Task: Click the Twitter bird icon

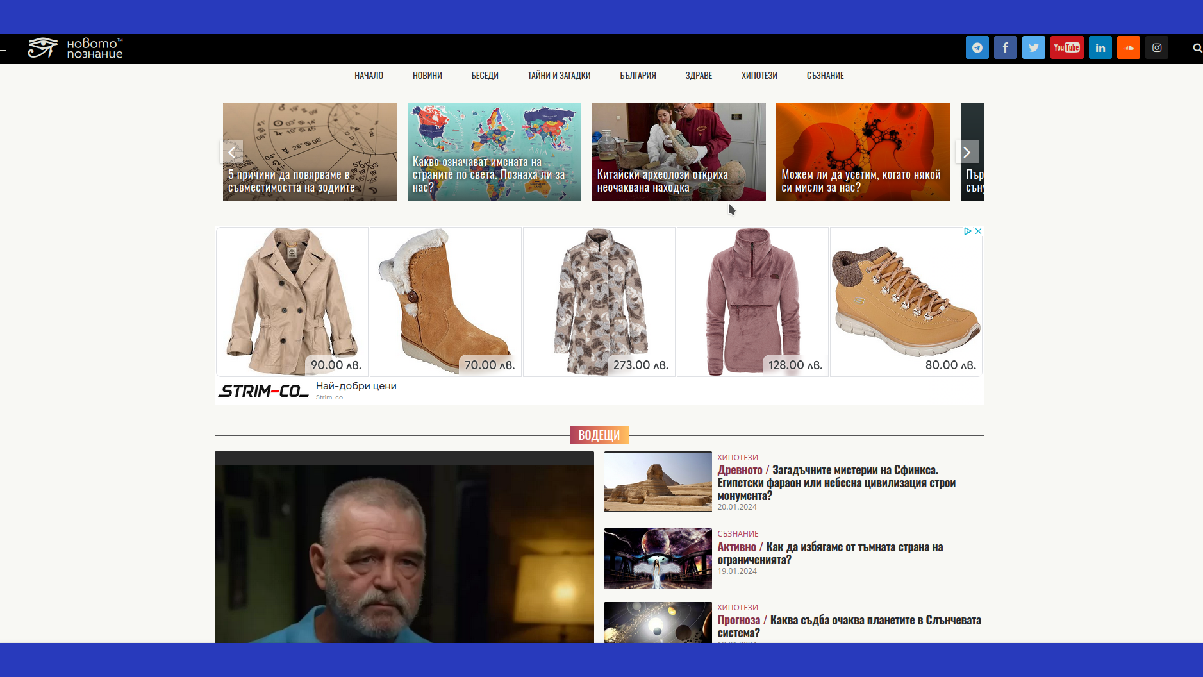Action: pyautogui.click(x=1033, y=48)
